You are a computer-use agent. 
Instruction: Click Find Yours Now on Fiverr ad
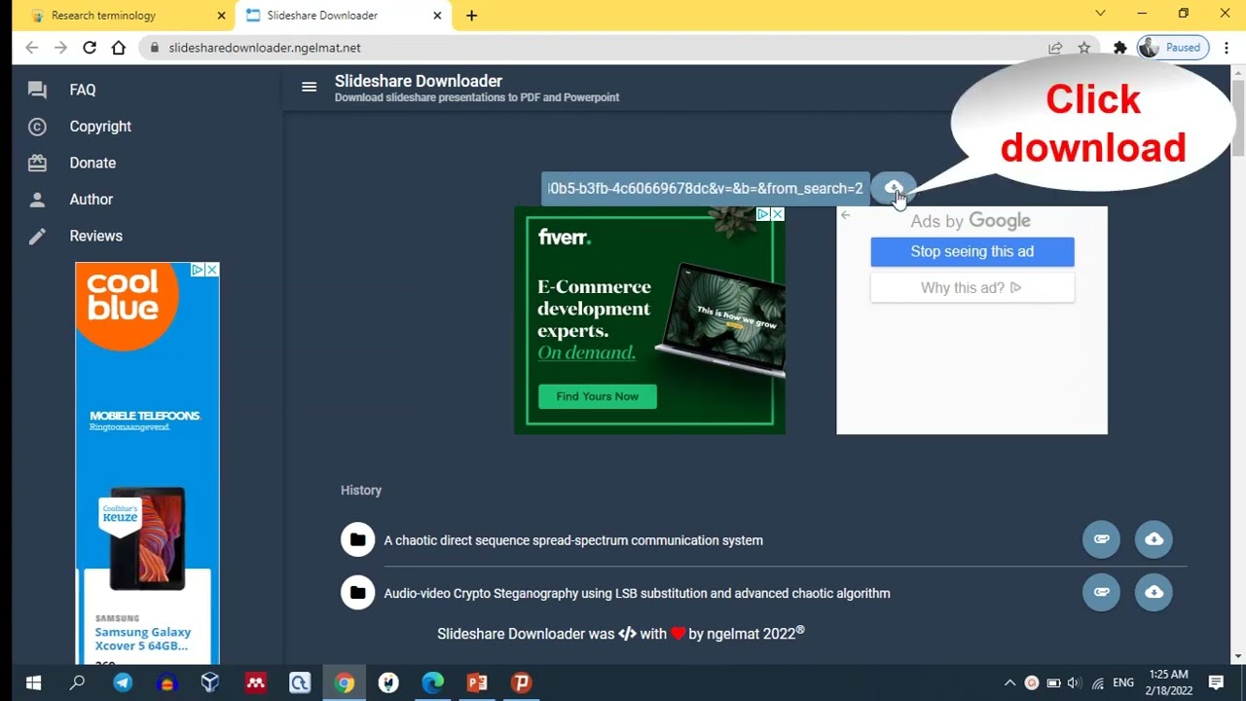(x=598, y=396)
